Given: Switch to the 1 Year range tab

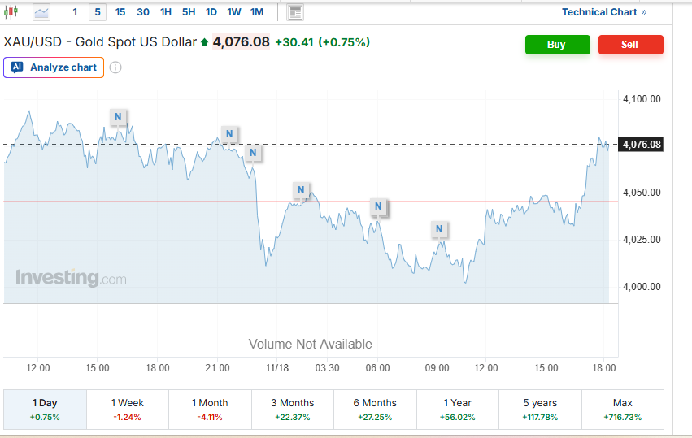Looking at the screenshot, I should tap(457, 409).
